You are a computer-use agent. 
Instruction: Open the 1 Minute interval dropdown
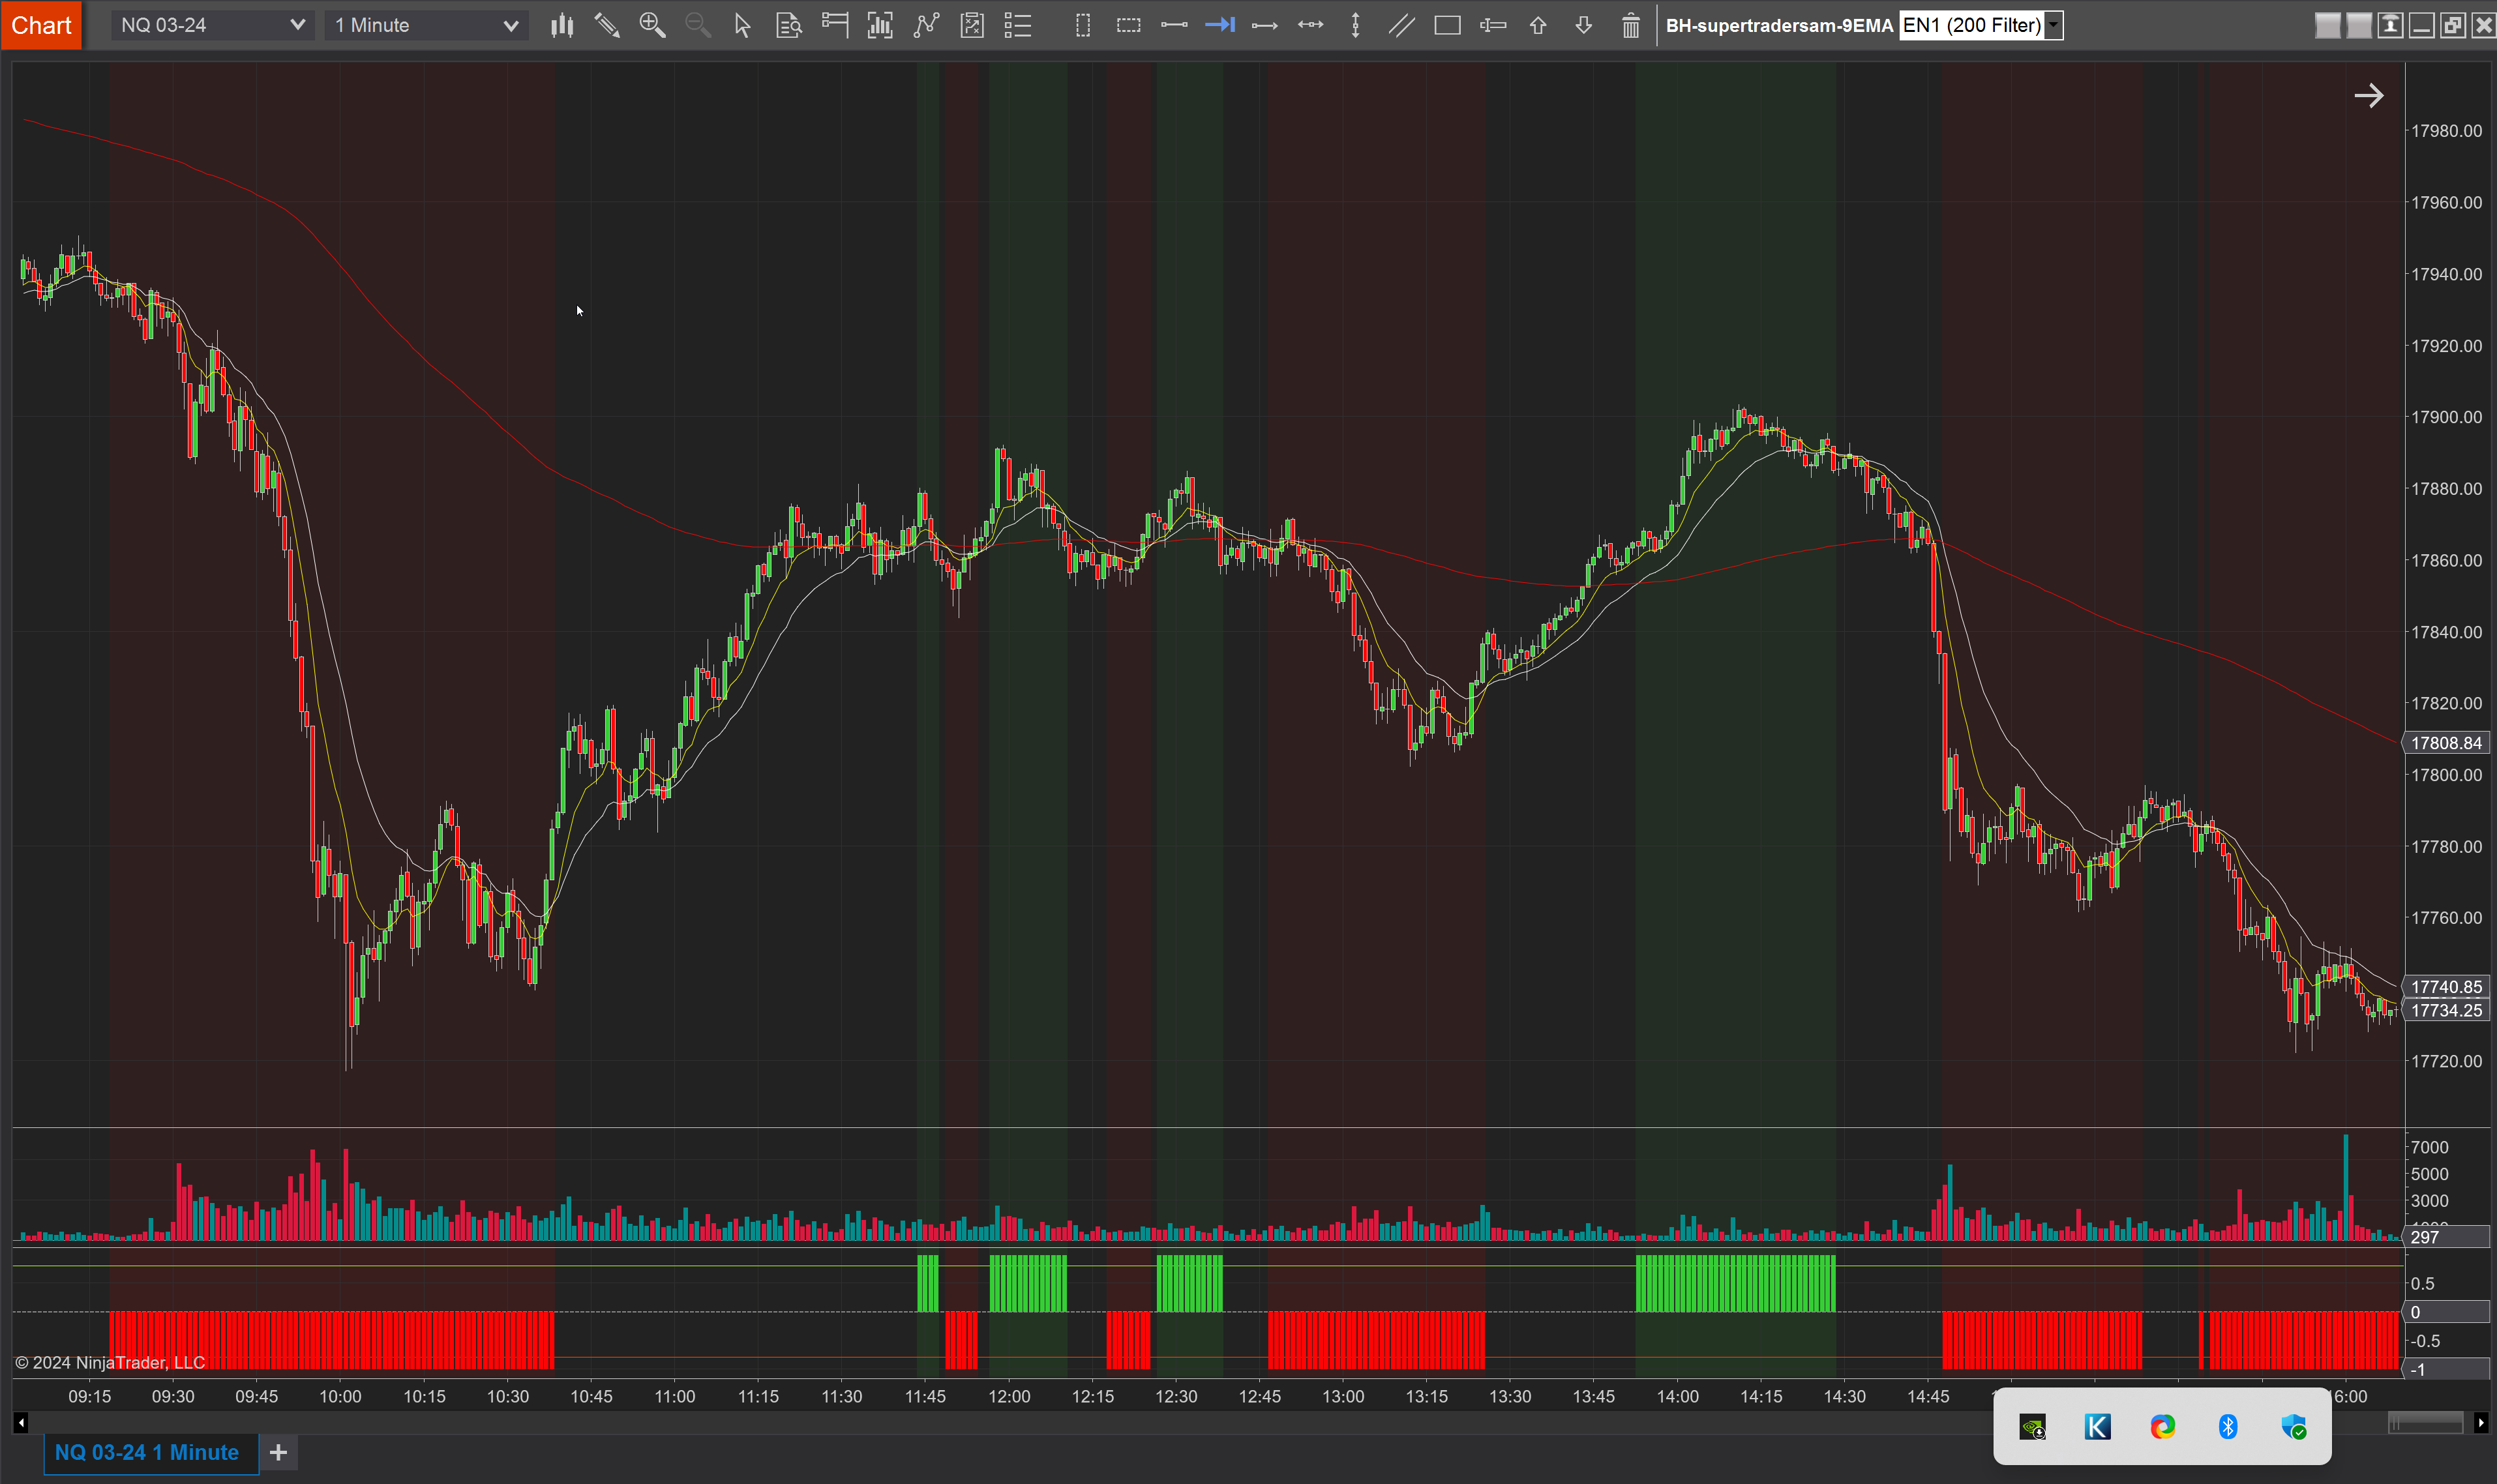click(426, 25)
